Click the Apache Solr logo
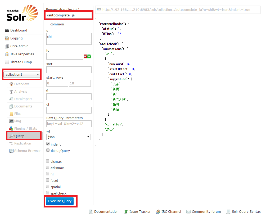Image resolution: width=266 pixels, height=217 pixels. click(22, 13)
